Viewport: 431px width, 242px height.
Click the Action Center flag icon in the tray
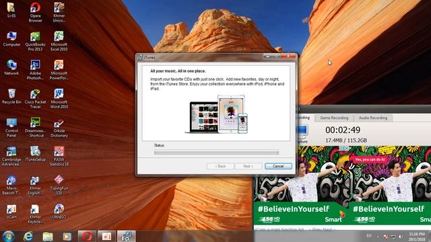pos(386,237)
